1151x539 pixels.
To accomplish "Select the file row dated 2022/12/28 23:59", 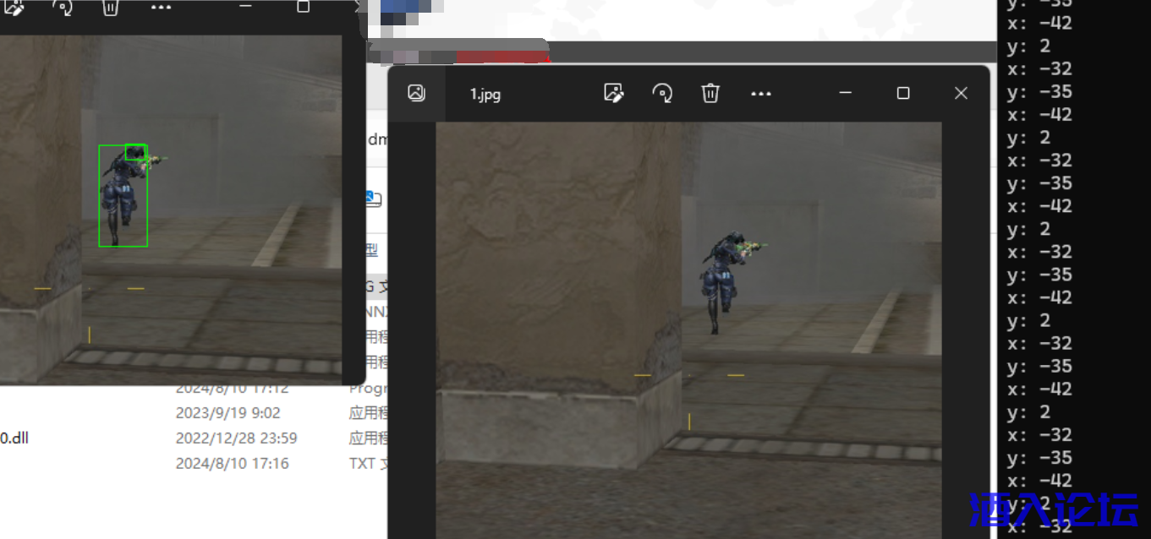I will pos(194,438).
